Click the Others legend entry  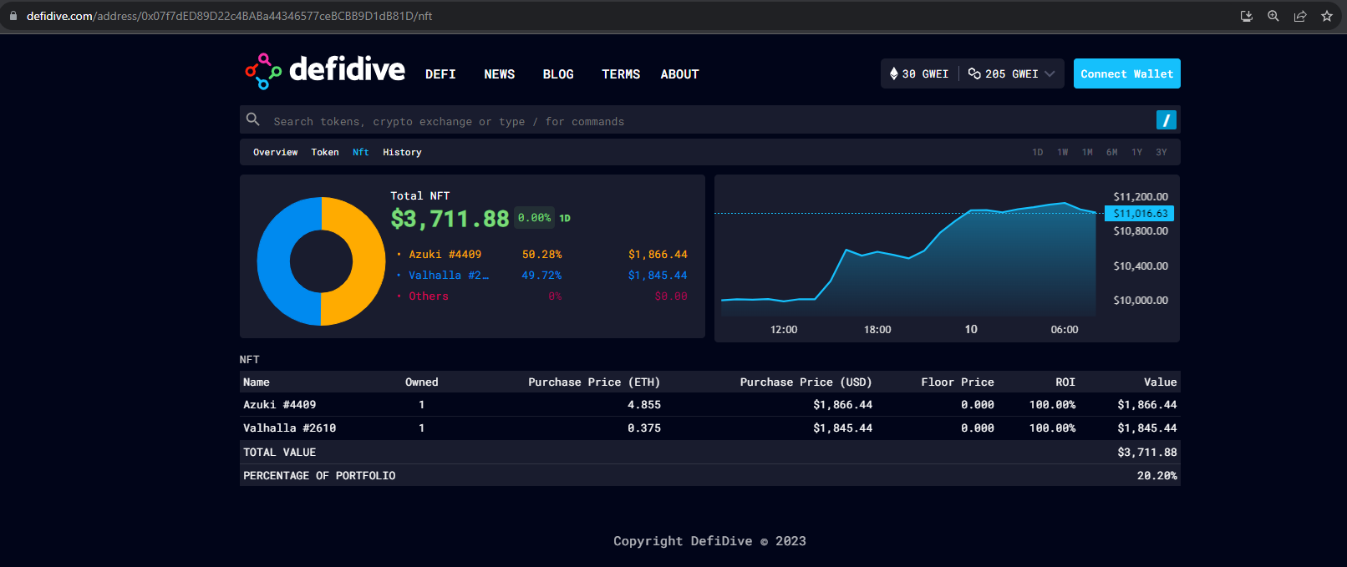pos(429,296)
